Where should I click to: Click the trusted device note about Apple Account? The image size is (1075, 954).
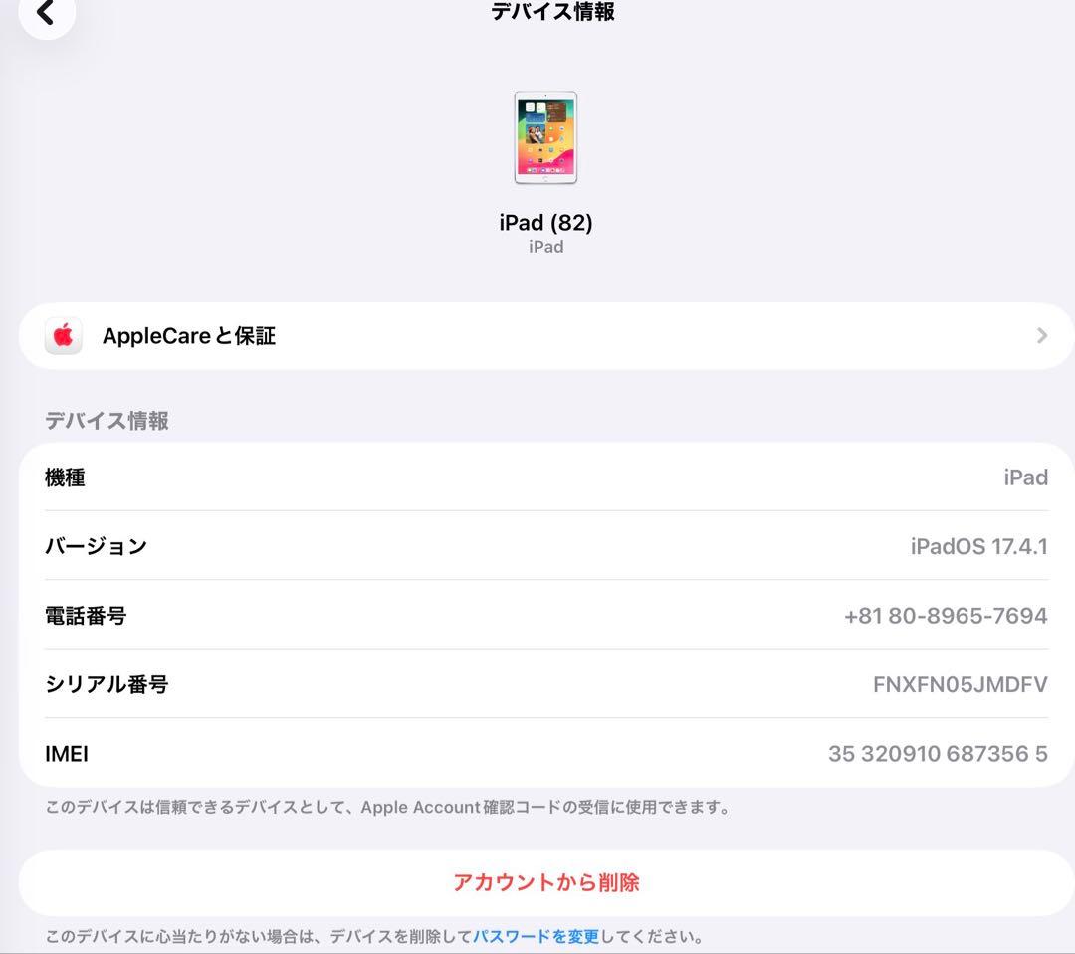(x=387, y=808)
